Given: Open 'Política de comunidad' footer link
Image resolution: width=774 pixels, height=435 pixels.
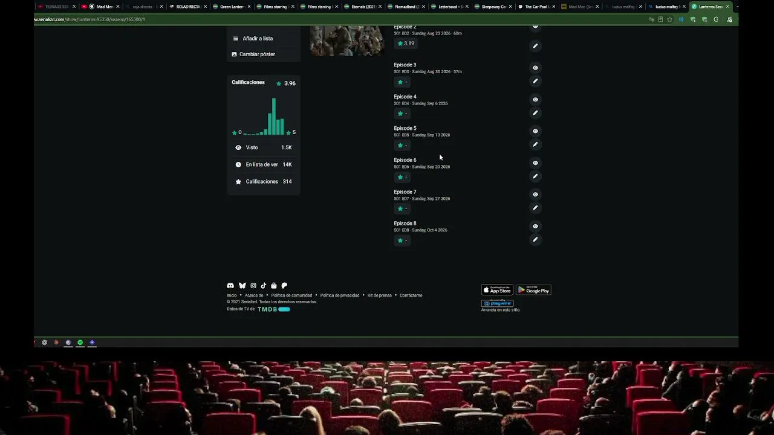Looking at the screenshot, I should click(291, 295).
